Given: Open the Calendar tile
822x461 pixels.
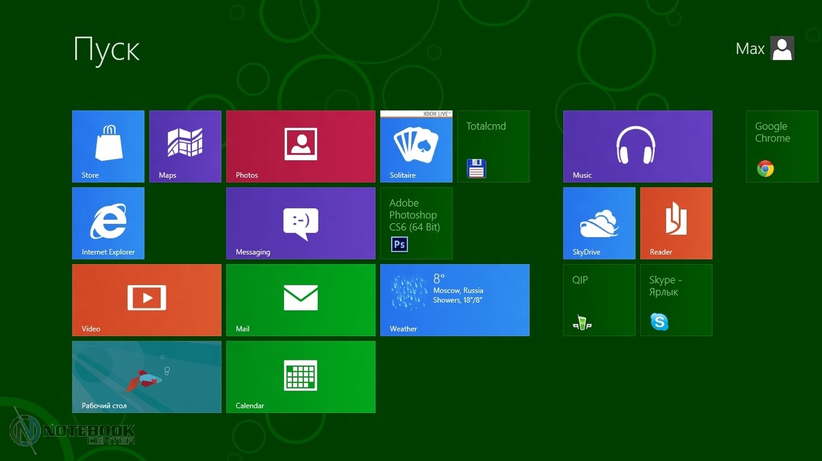Looking at the screenshot, I should (301, 377).
